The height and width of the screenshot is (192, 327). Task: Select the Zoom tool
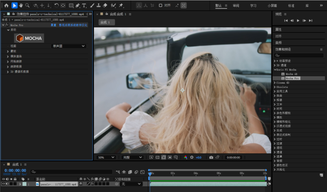tap(28, 5)
